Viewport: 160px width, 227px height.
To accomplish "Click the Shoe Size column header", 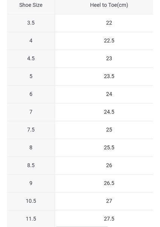I will click(x=31, y=5).
